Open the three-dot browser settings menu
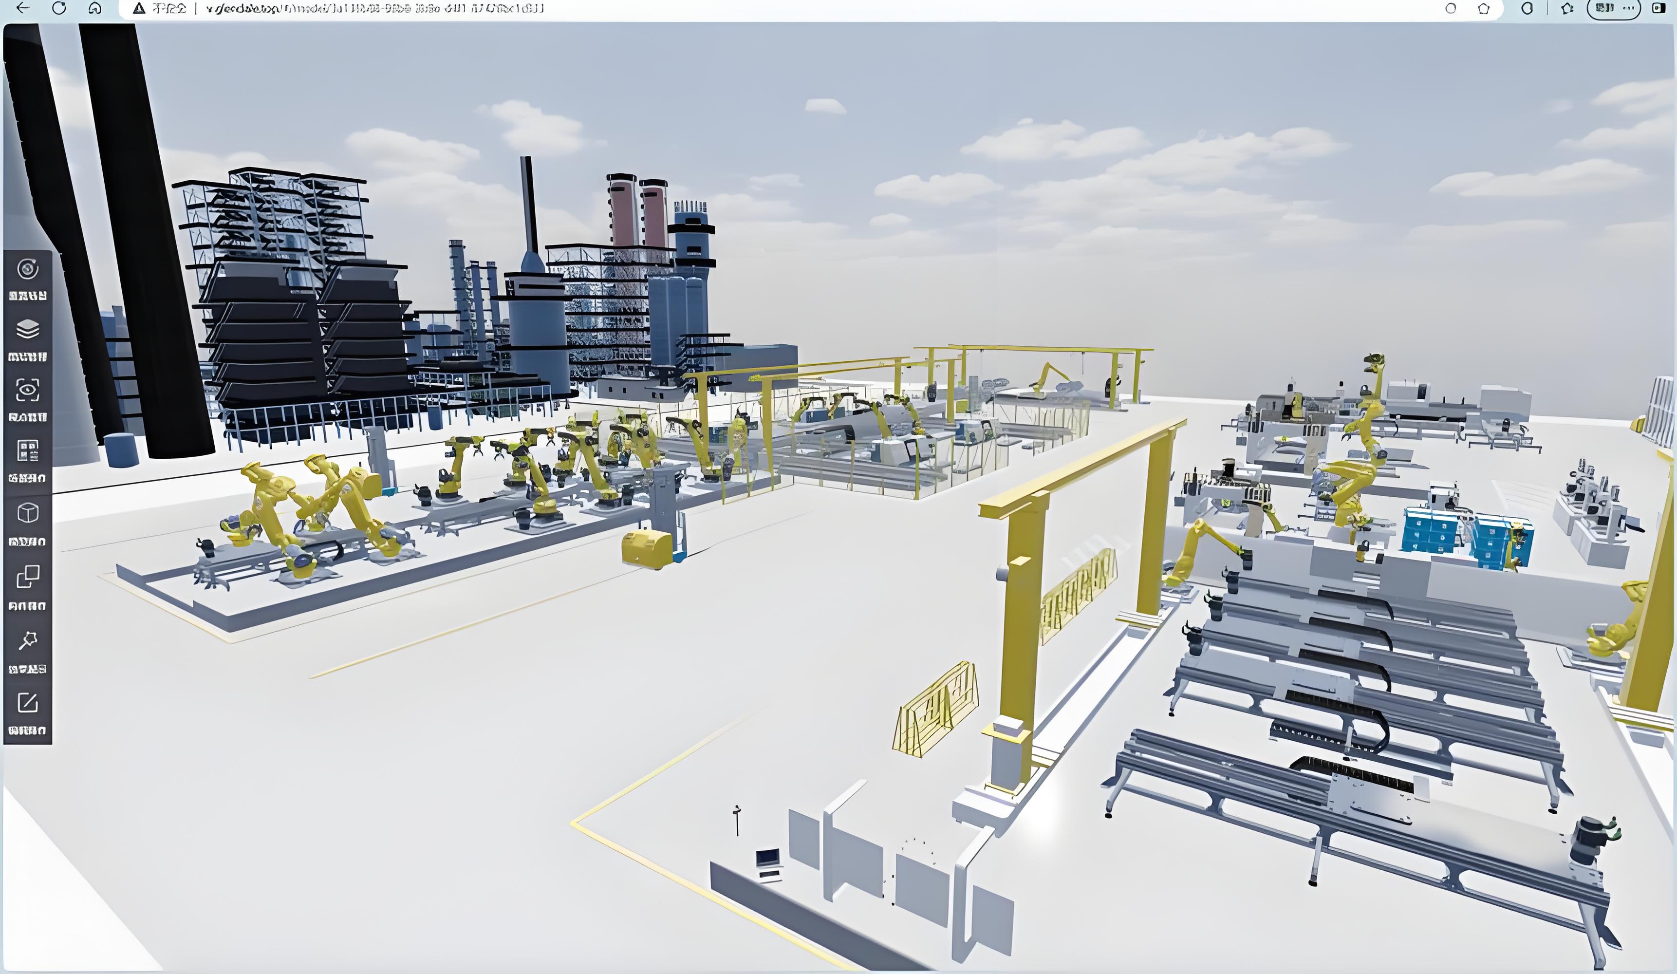This screenshot has width=1677, height=974. point(1628,9)
